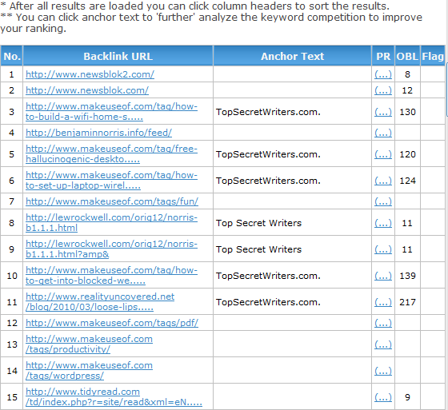Viewport: 448px width, 410px height.
Task: Select TopSecretWriters.com. anchor text in row 11
Action: click(x=268, y=302)
